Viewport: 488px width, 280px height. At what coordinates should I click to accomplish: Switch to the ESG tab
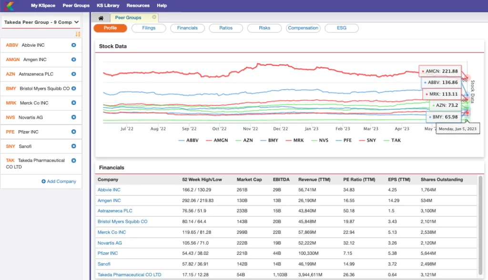coord(341,28)
